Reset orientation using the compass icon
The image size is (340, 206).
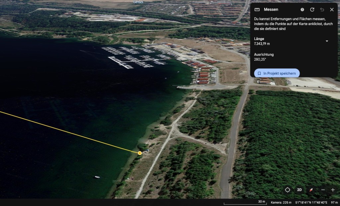(x=311, y=190)
